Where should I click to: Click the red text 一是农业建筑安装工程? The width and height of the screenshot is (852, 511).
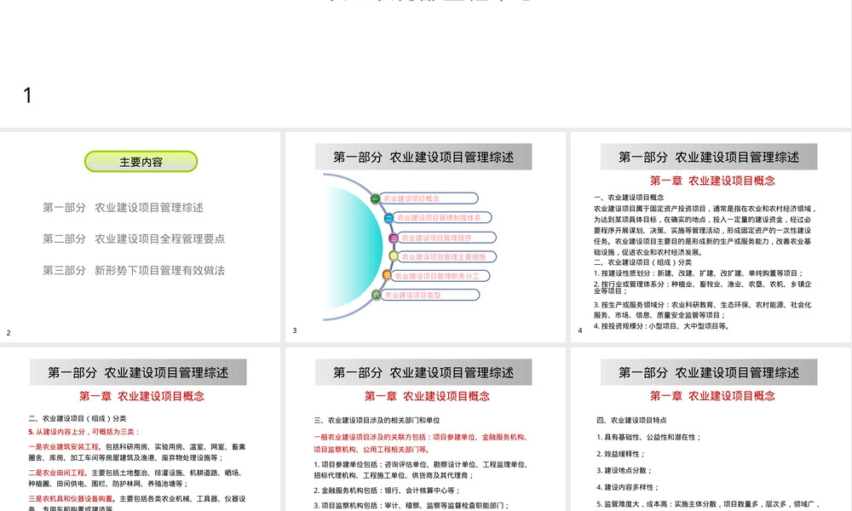point(65,447)
